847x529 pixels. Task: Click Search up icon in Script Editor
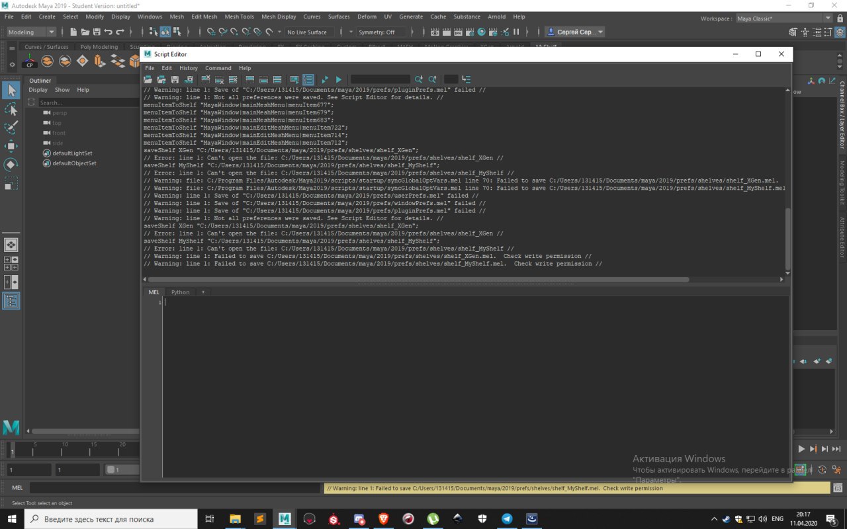pyautogui.click(x=432, y=79)
